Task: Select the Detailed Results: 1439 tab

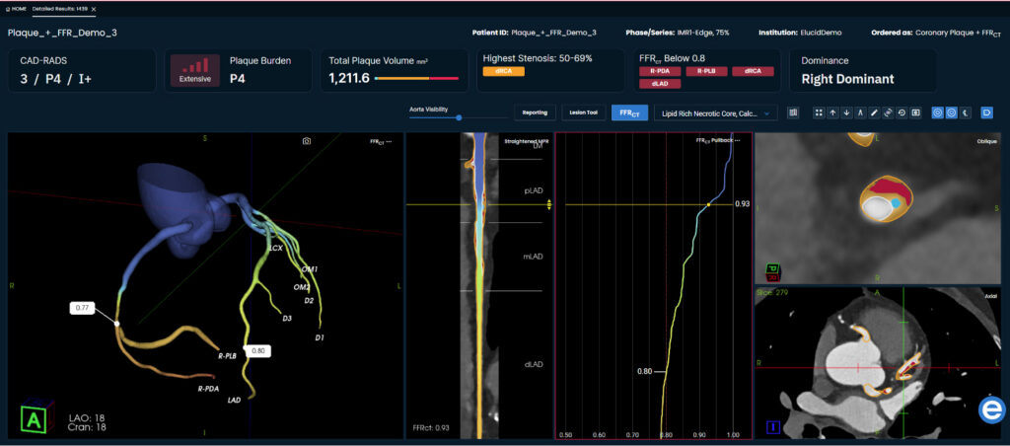Action: [x=59, y=9]
